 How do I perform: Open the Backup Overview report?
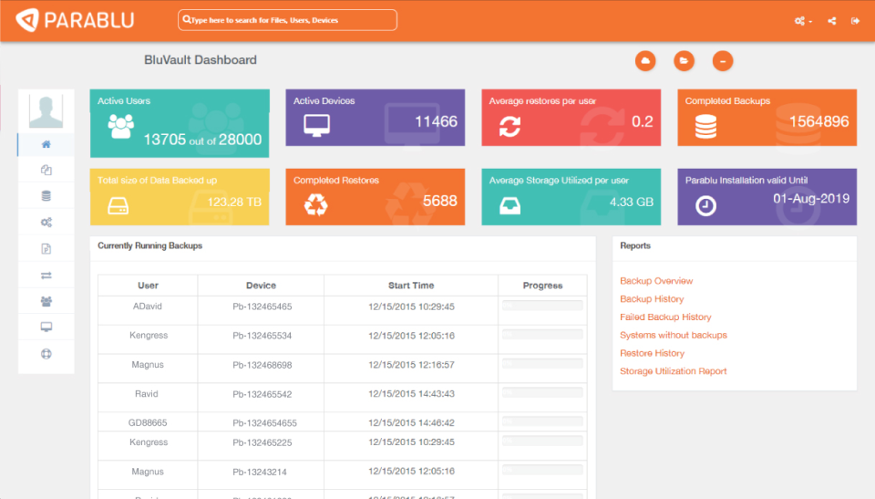point(656,281)
